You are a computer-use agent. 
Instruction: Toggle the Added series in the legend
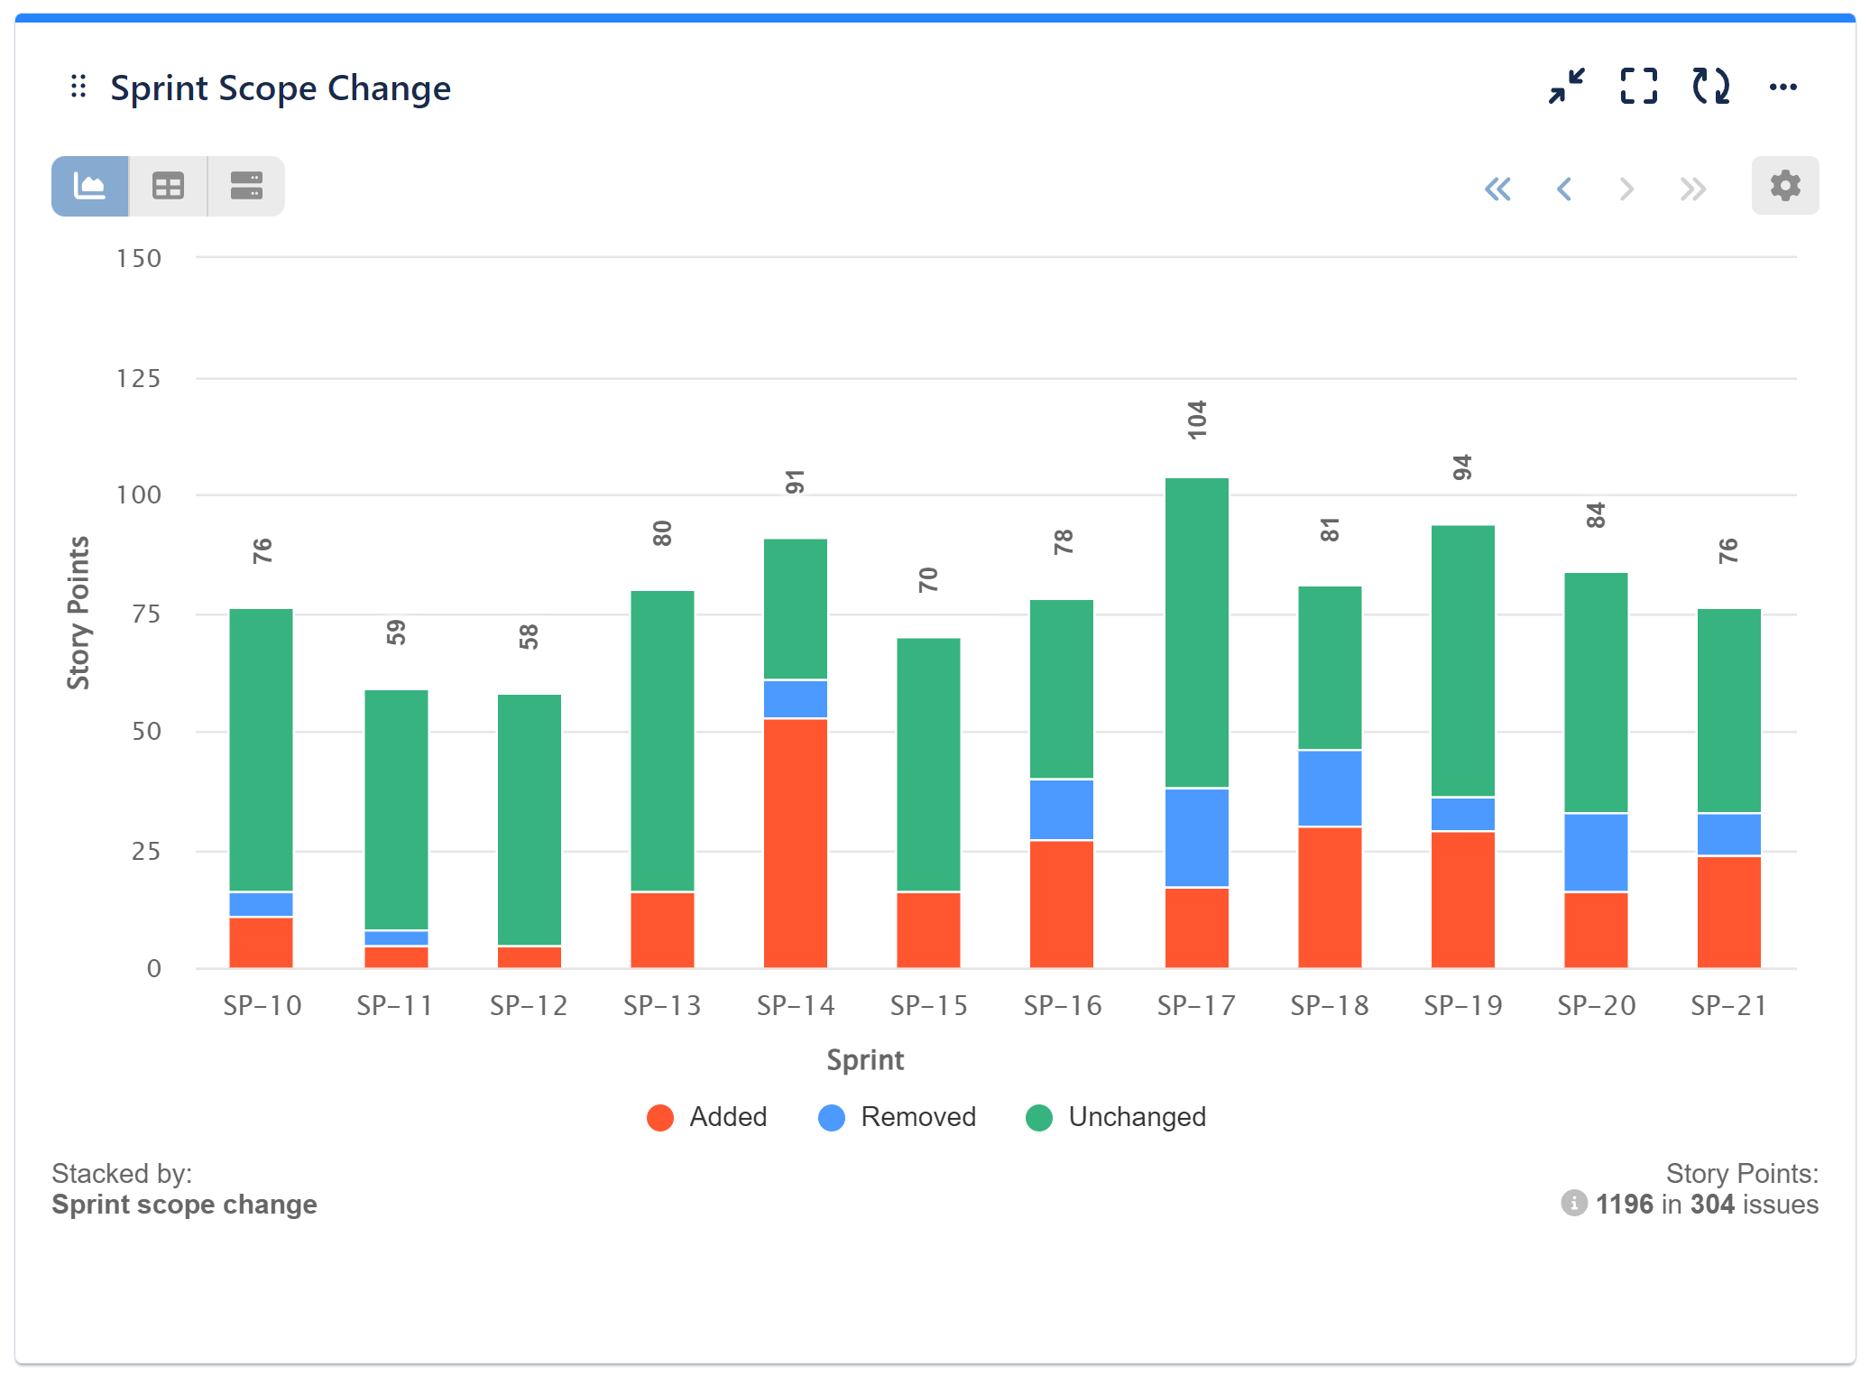point(707,1117)
